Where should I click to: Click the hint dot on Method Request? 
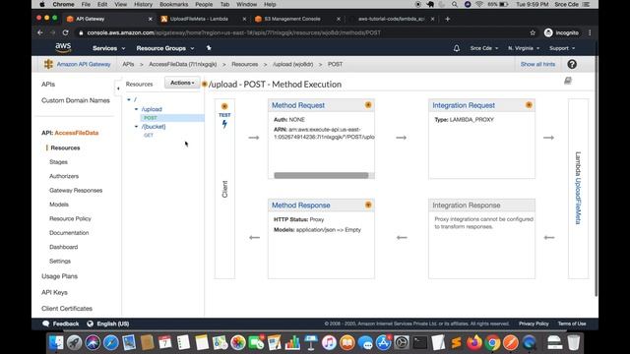[x=368, y=105]
